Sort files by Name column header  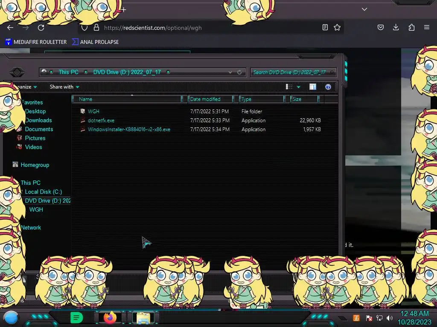[127, 99]
